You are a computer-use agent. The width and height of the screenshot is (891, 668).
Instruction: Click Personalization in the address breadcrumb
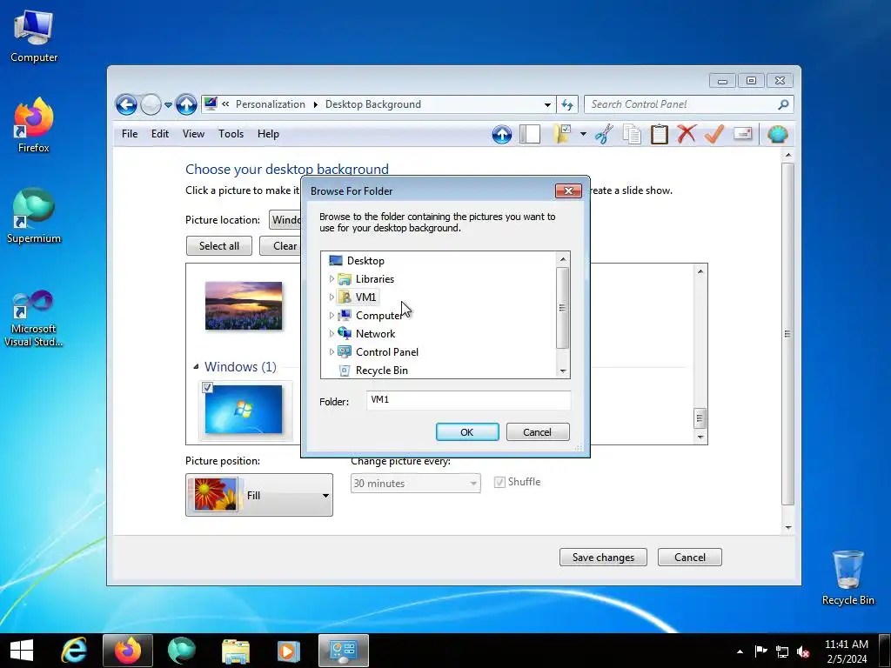(x=271, y=104)
